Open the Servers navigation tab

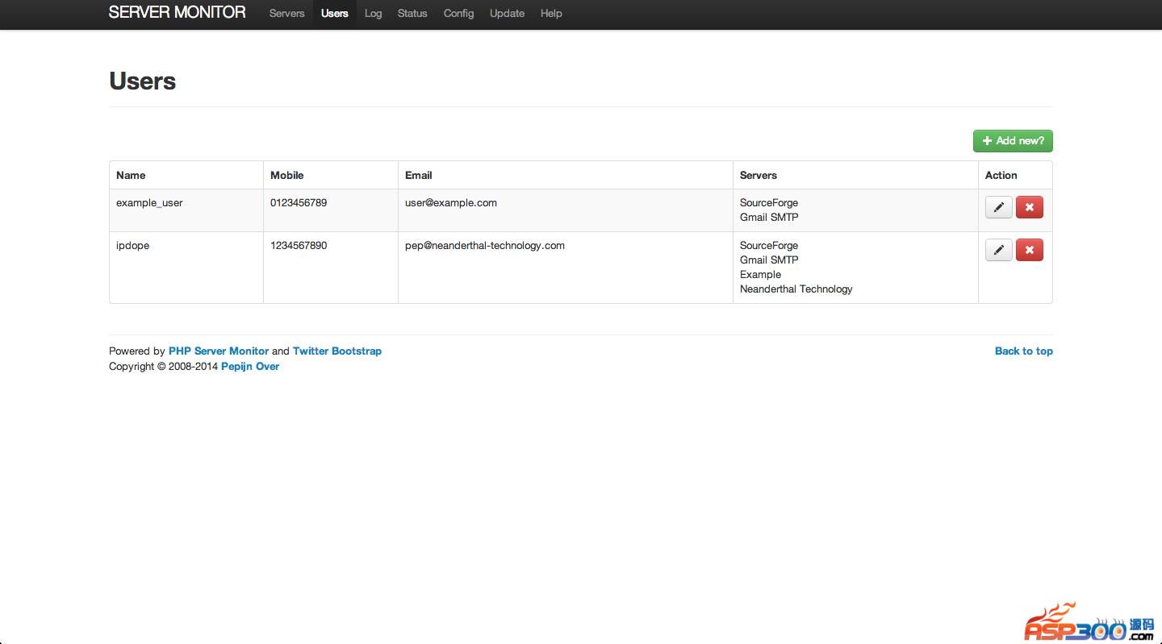[x=286, y=14]
